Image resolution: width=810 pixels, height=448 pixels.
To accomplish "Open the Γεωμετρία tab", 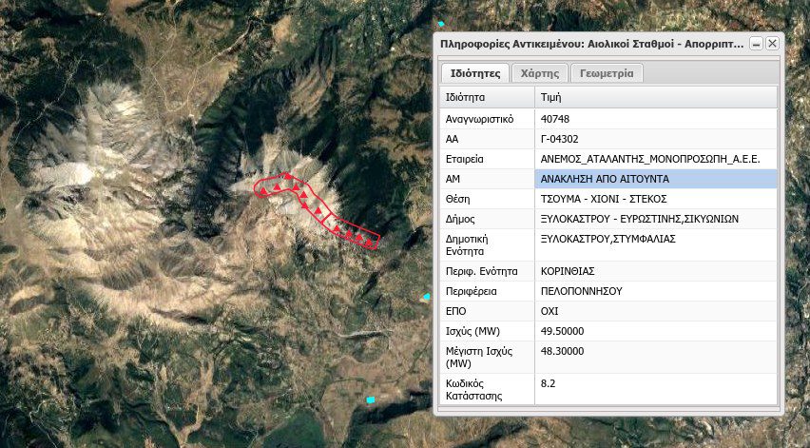I will [608, 73].
